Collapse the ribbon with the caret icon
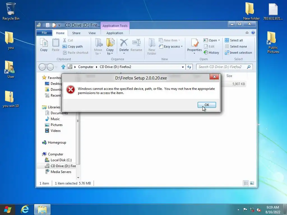287x215 pixels. click(247, 33)
